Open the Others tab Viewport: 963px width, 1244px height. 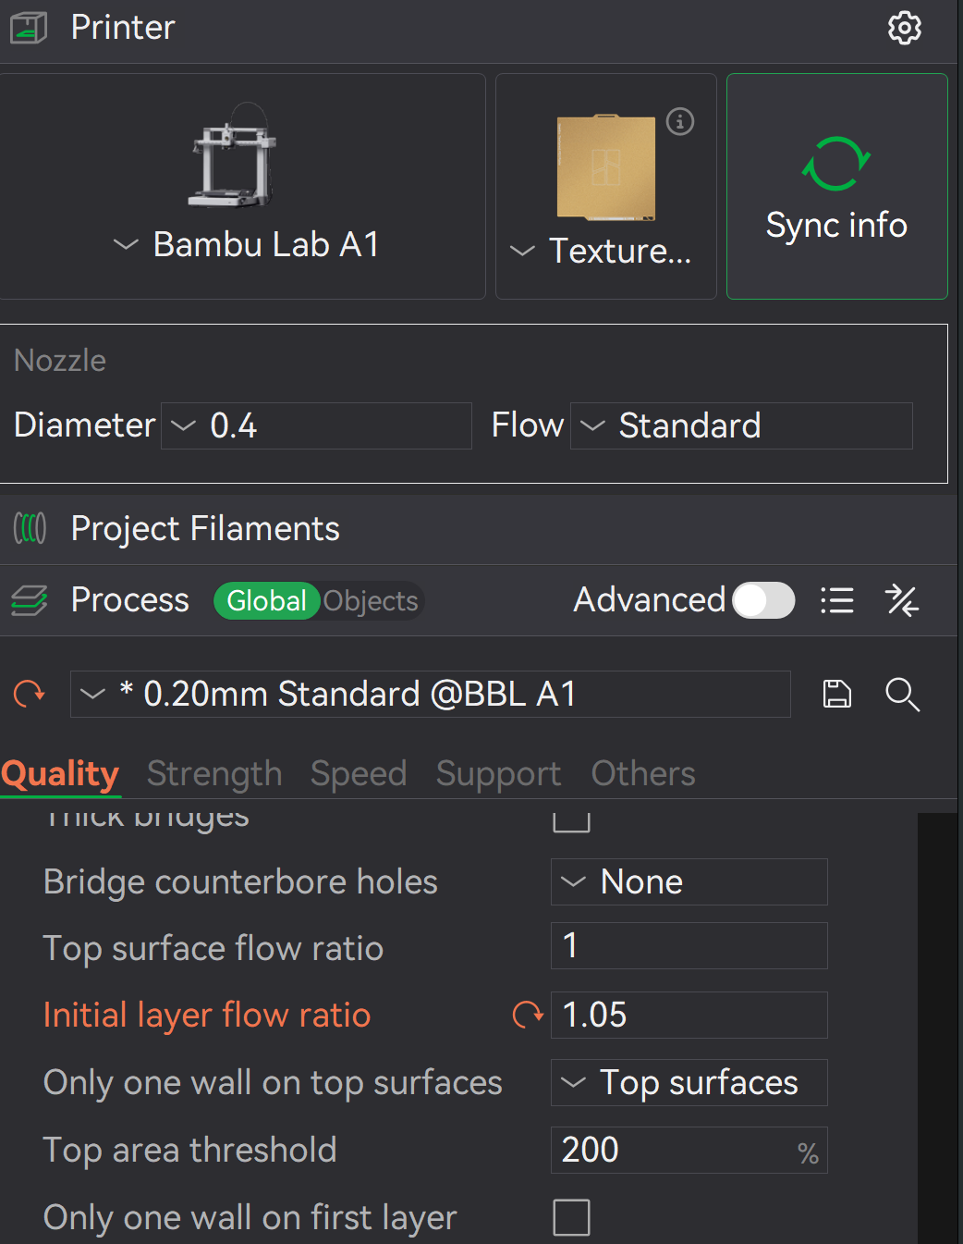[643, 773]
